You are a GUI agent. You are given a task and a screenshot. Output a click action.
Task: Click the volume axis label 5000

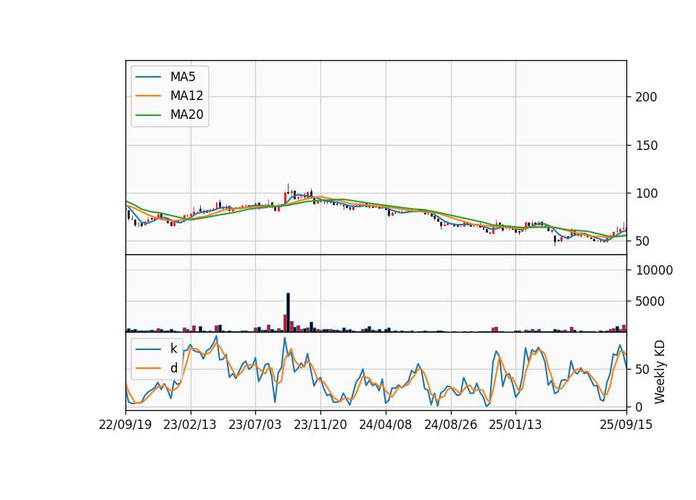click(x=650, y=301)
